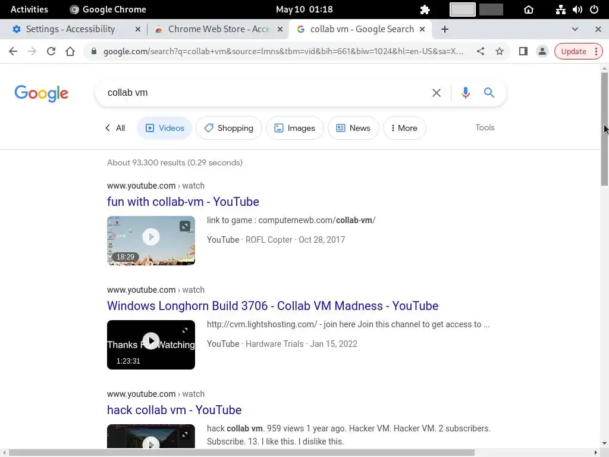
Task: Click into the collab vm search field
Action: (264, 93)
